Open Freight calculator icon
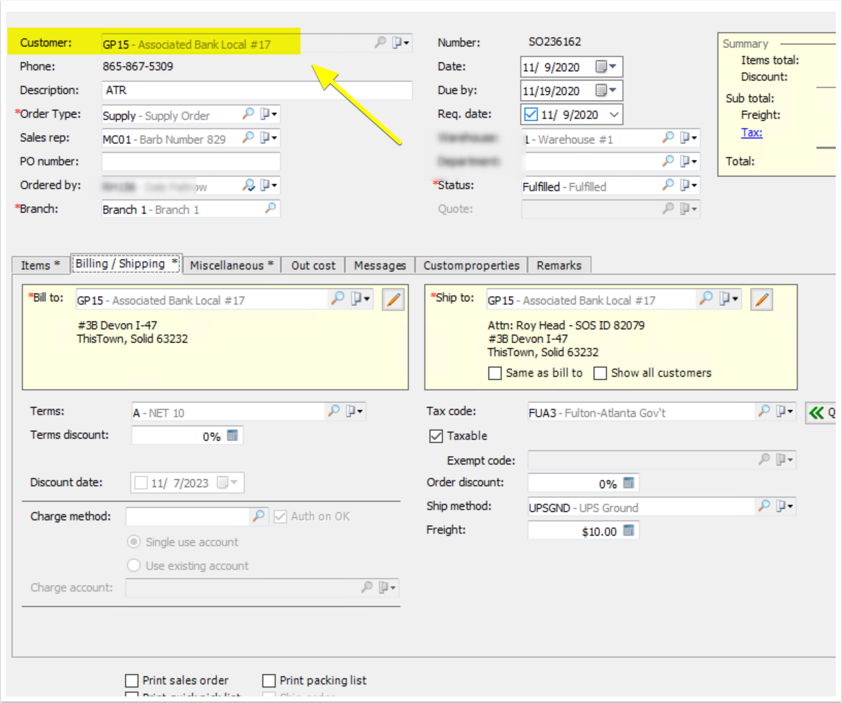The image size is (842, 703). tap(628, 530)
